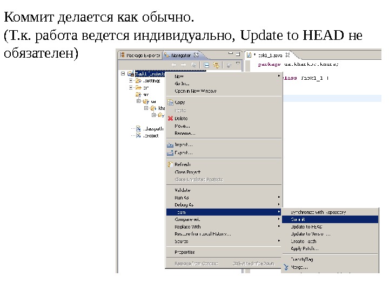Open the highlighted Team submenu entry
This screenshot has height=291, width=389.
(224, 212)
